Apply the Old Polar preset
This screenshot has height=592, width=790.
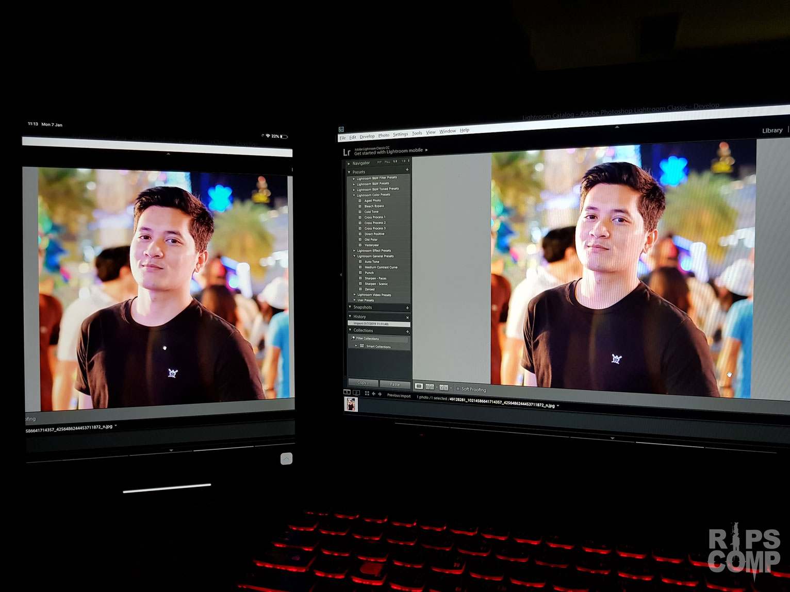(x=371, y=240)
